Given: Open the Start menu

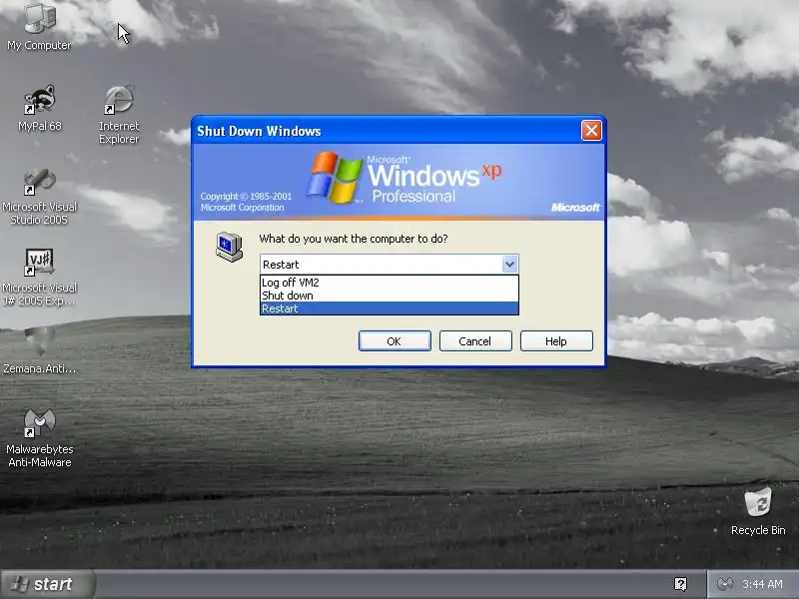Looking at the screenshot, I should (x=47, y=584).
